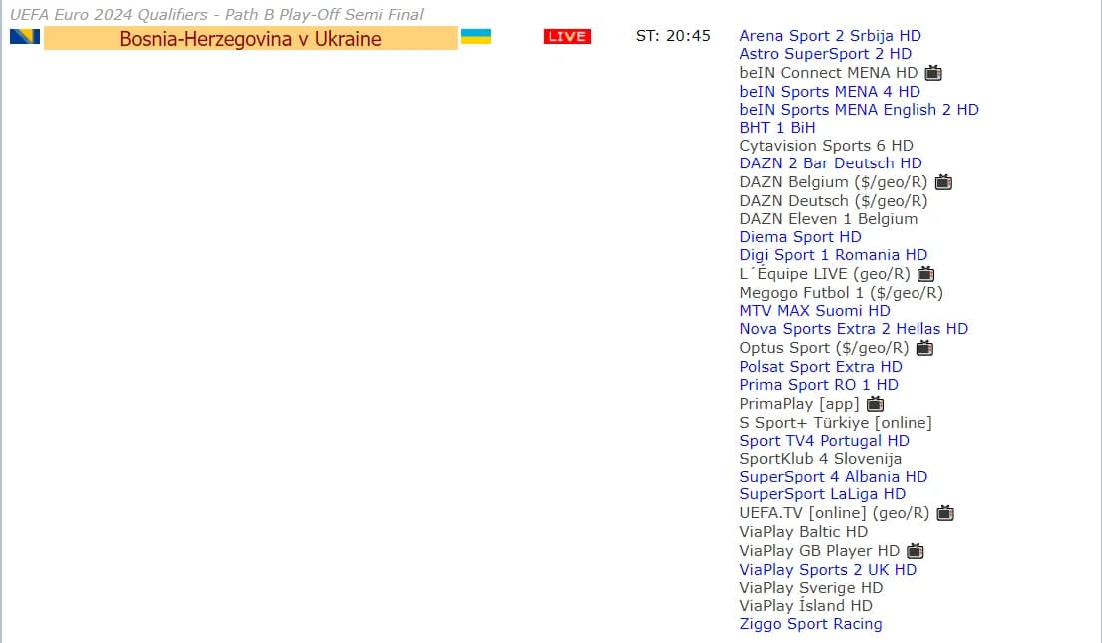1102x643 pixels.
Task: Click the TV icon beside ViaPlay GB Player HD
Action: coord(916,551)
